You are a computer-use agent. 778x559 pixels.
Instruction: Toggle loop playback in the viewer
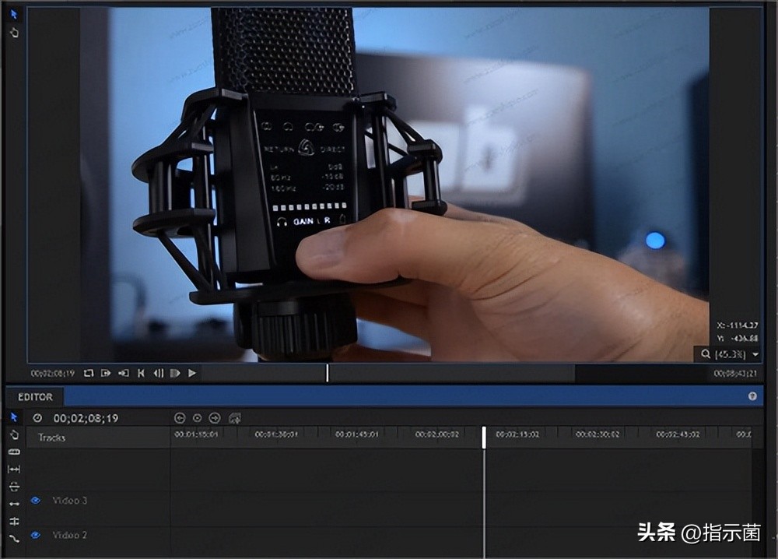(89, 374)
